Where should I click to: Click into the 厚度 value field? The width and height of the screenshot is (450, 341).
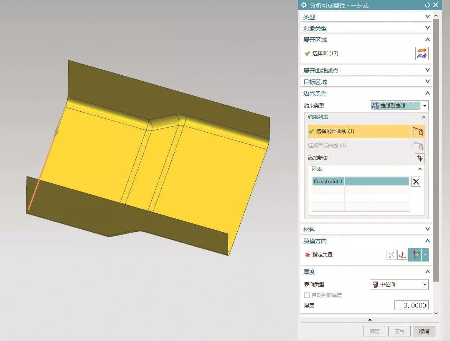tap(411, 305)
